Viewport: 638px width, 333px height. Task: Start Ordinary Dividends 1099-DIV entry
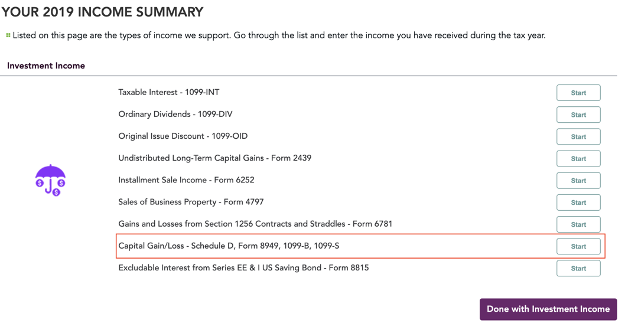click(578, 115)
